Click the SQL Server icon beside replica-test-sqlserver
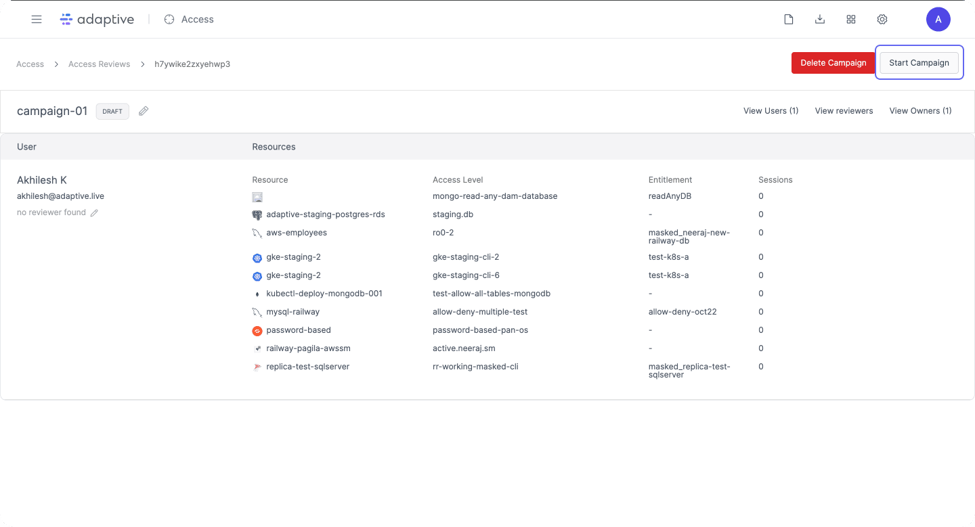This screenshot has height=527, width=975. point(257,367)
